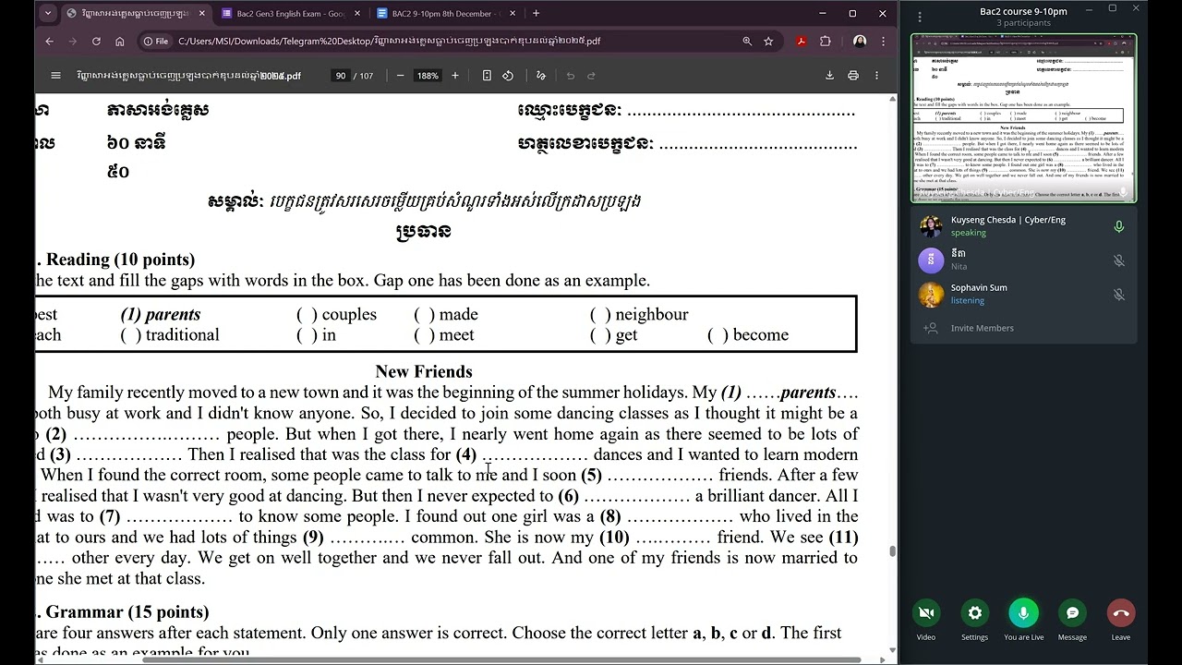The width and height of the screenshot is (1182, 665).
Task: Close the active PDF tab
Action: click(201, 13)
